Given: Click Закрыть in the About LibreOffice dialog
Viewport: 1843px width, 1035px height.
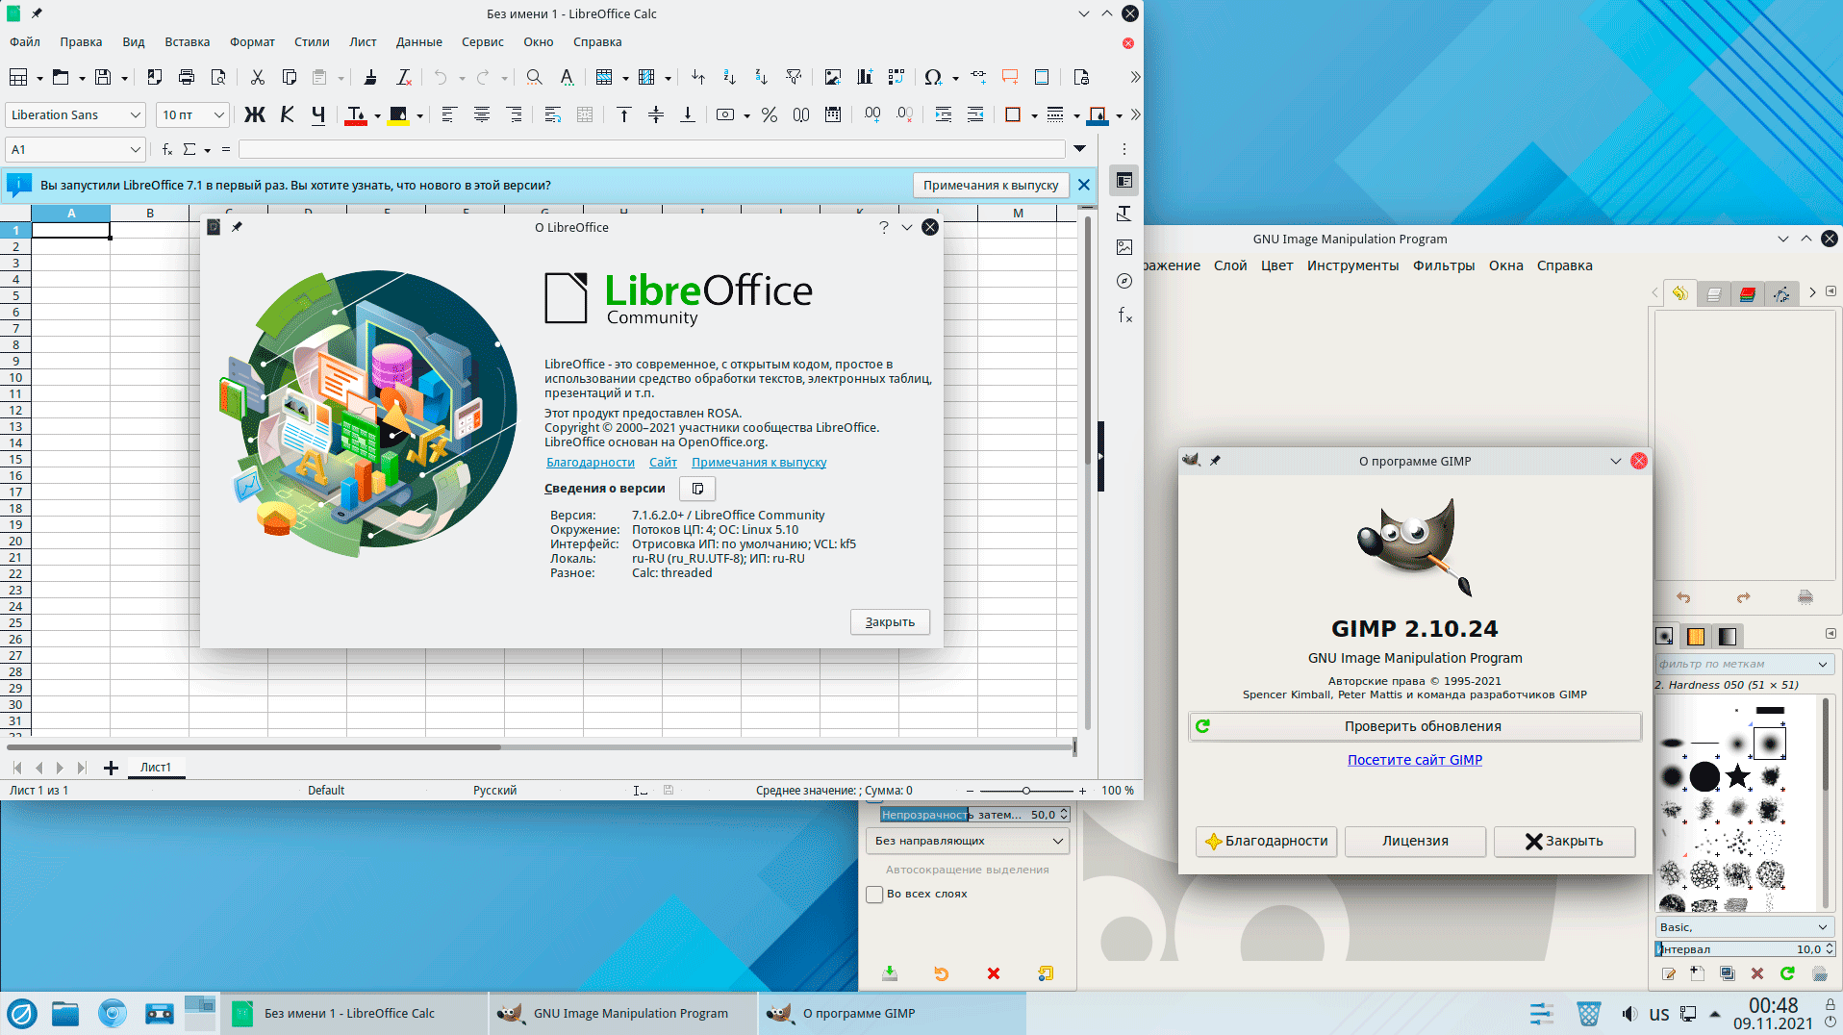Looking at the screenshot, I should (890, 622).
